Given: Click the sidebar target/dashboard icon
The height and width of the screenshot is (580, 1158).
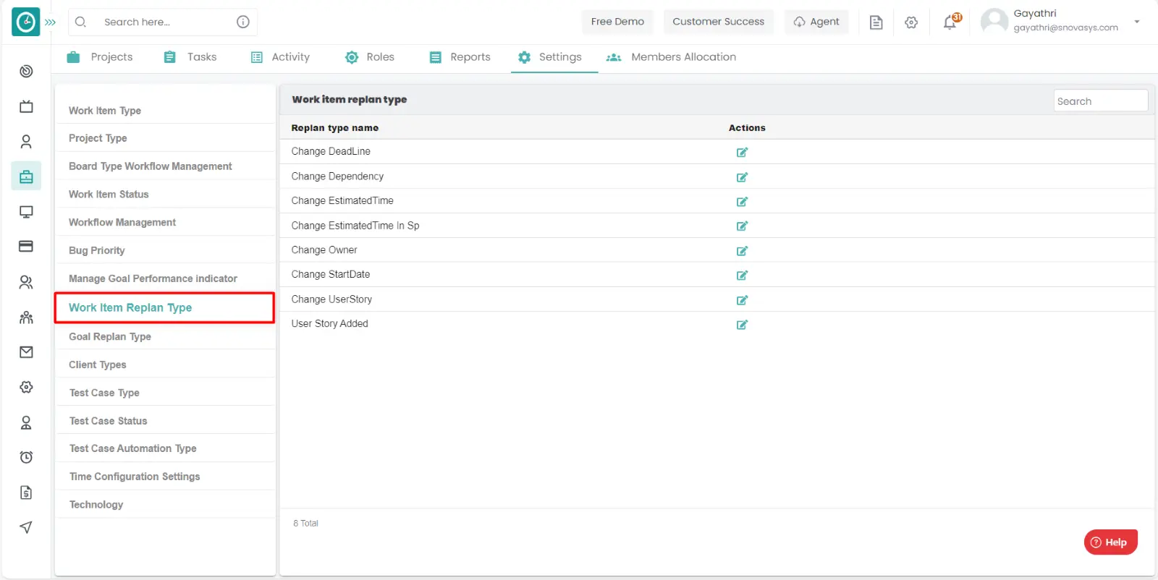Looking at the screenshot, I should pos(26,71).
